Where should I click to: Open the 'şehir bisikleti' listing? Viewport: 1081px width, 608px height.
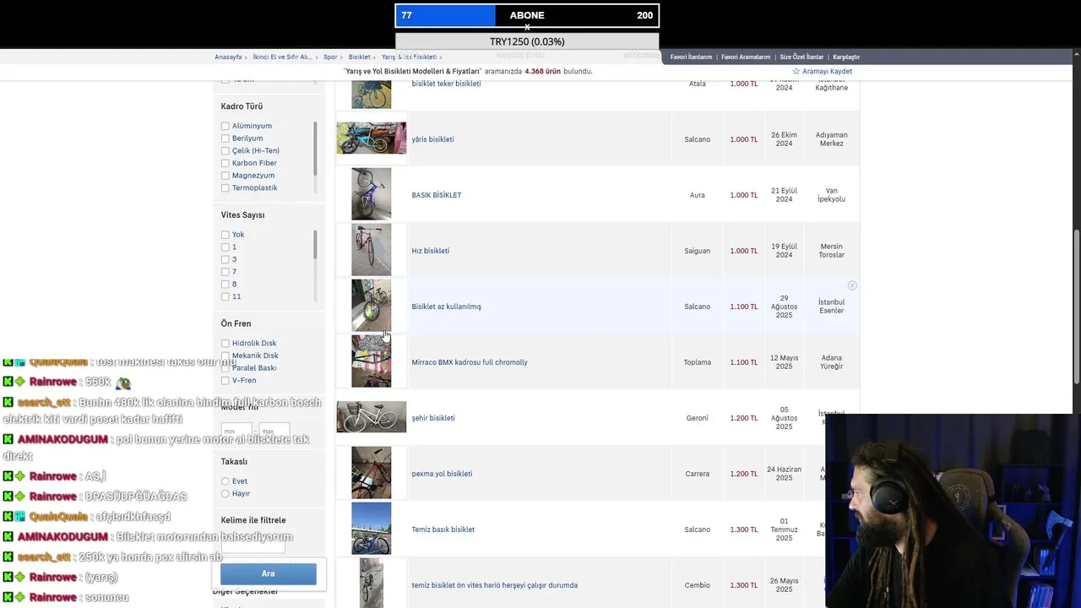pyautogui.click(x=433, y=418)
